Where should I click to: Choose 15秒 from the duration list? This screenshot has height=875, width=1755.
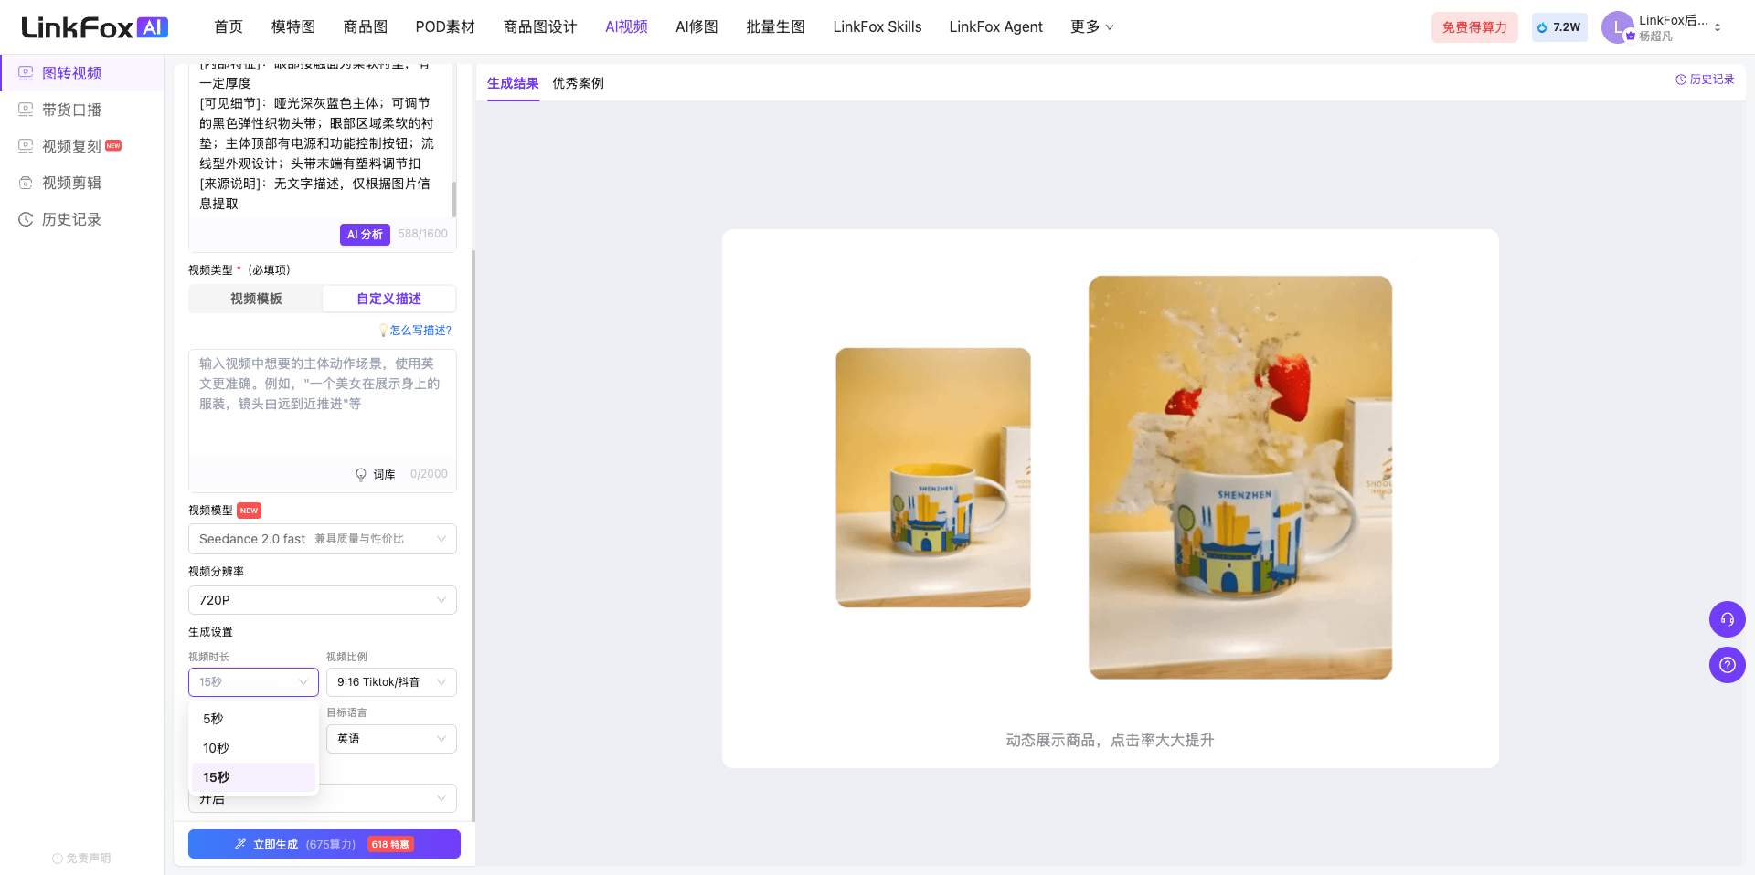253,777
